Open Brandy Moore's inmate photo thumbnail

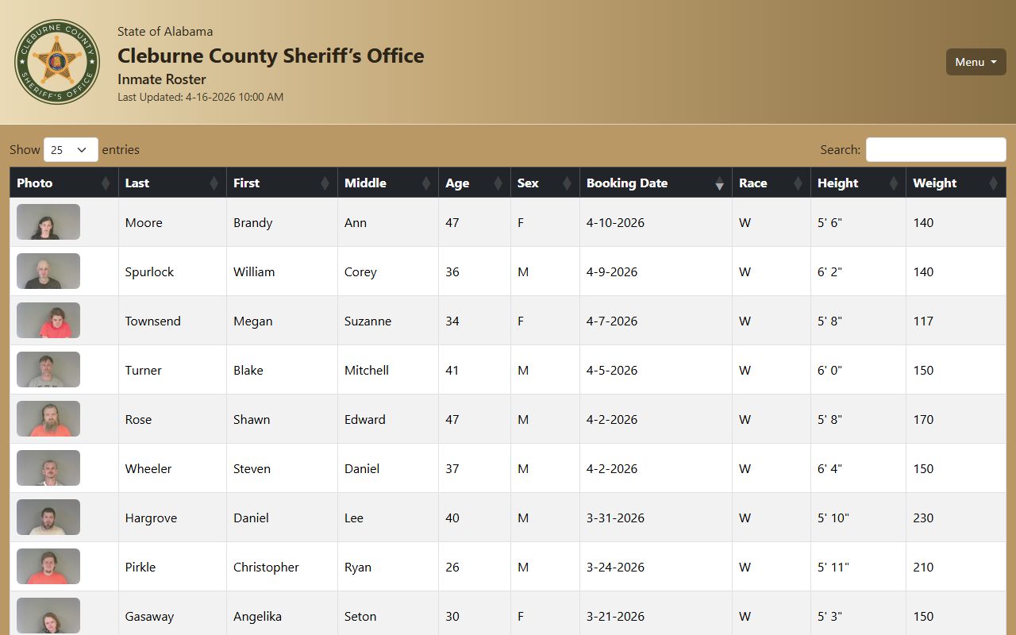click(x=48, y=222)
